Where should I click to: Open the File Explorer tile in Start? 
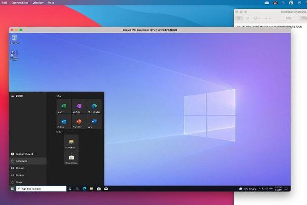[71, 142]
